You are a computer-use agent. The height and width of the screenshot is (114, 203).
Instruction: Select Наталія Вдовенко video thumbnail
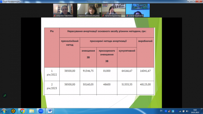(114, 10)
